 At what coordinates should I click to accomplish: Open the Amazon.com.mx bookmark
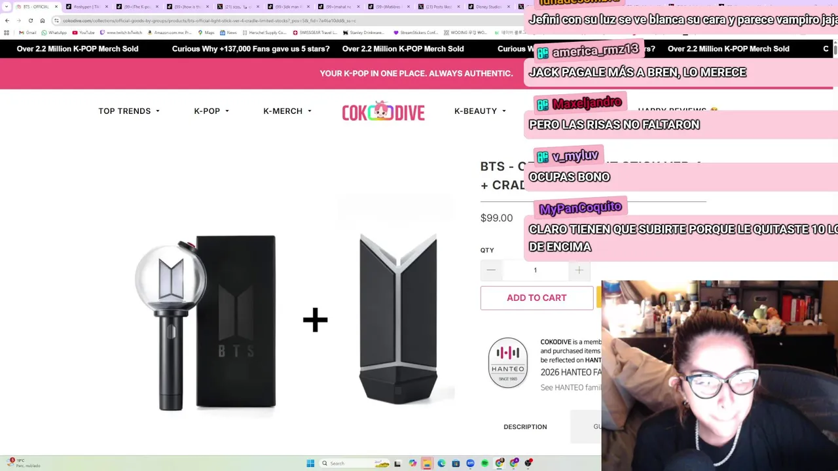coord(170,33)
